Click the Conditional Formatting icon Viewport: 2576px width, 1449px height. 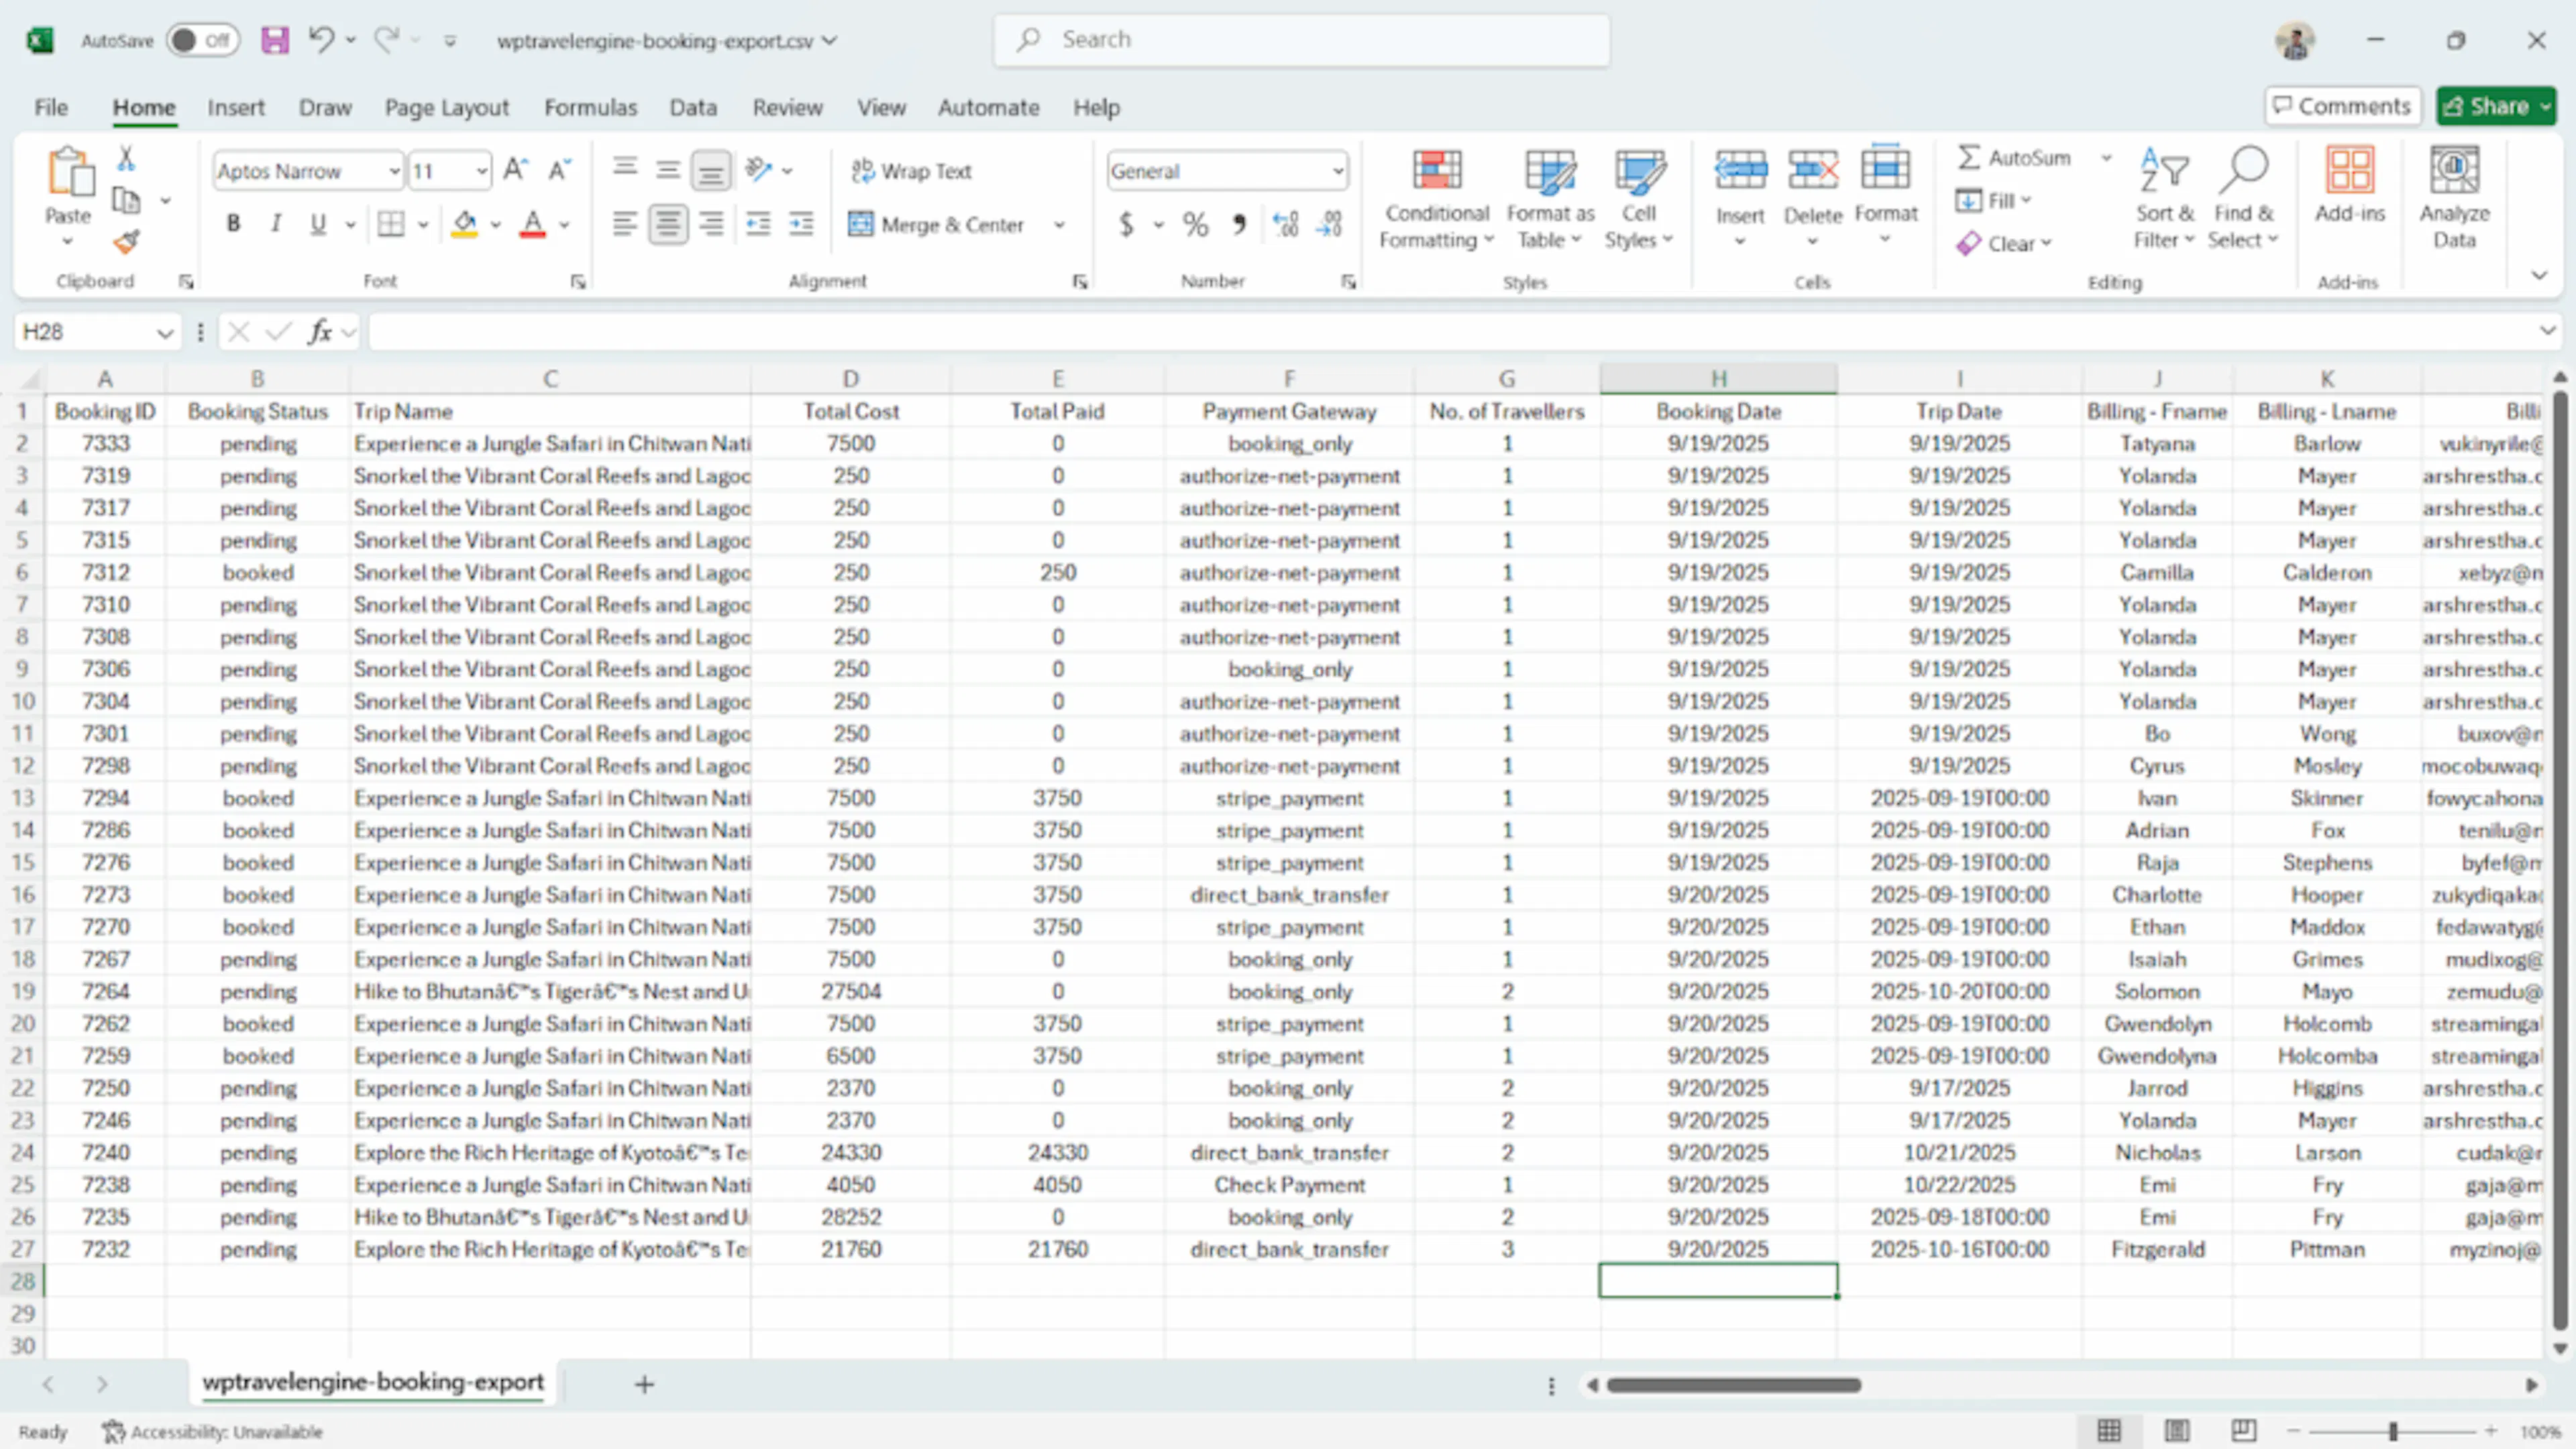[1436, 170]
